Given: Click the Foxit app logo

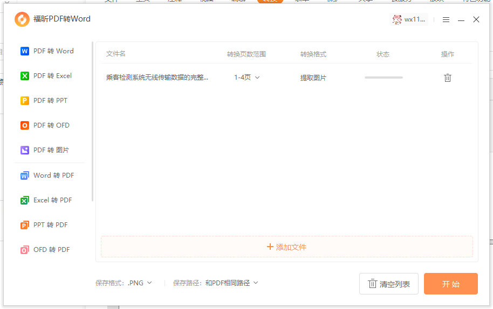Looking at the screenshot, I should [x=22, y=19].
